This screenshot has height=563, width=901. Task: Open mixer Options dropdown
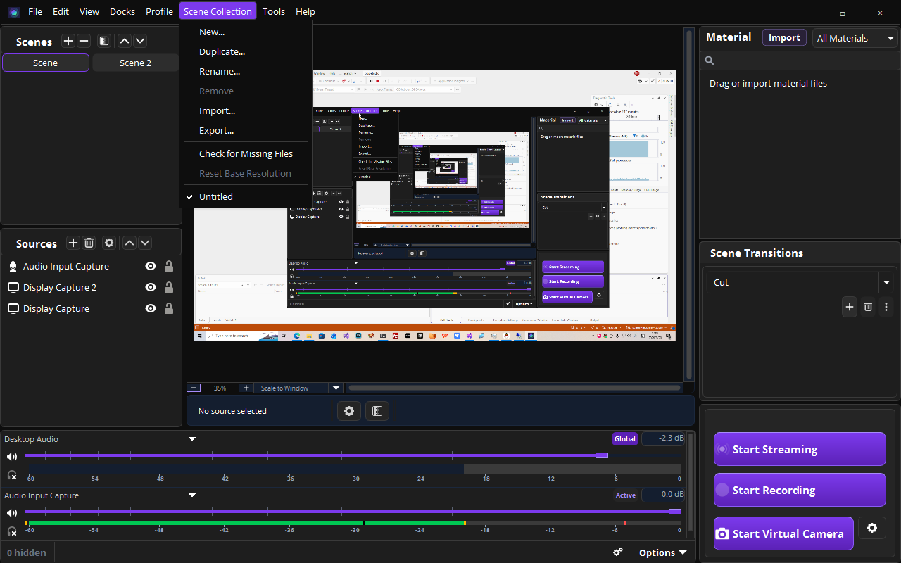pyautogui.click(x=662, y=552)
